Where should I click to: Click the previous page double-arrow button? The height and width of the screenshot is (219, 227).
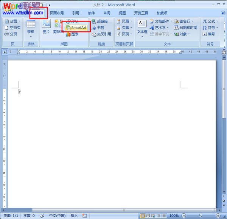tap(224, 196)
